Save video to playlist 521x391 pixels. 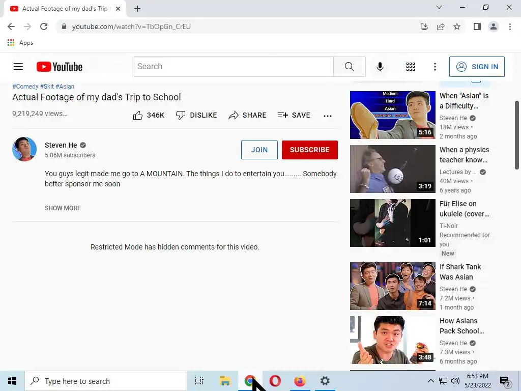pyautogui.click(x=294, y=115)
